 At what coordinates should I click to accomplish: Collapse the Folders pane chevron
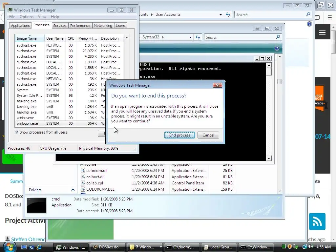coord(73,190)
